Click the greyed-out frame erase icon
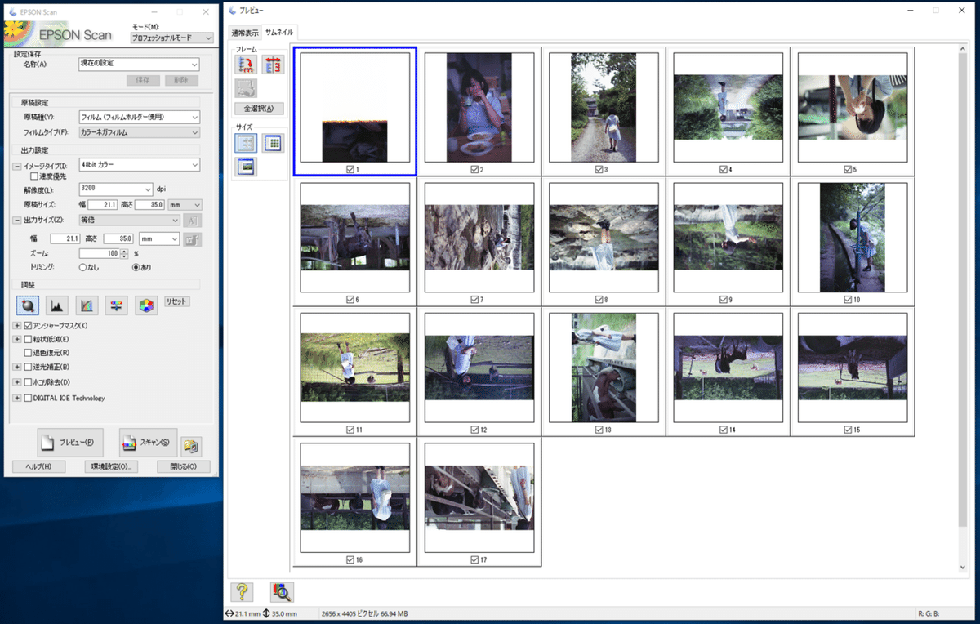980x624 pixels. 246,88
